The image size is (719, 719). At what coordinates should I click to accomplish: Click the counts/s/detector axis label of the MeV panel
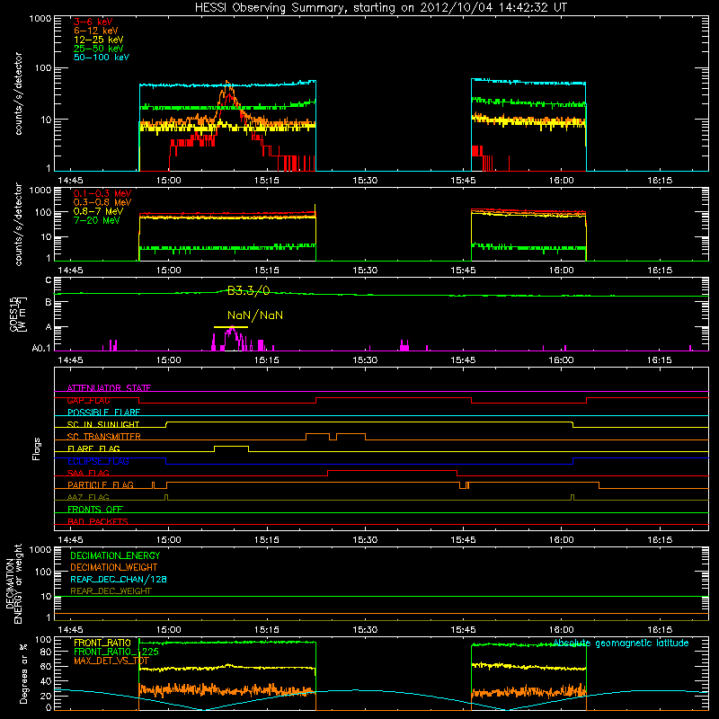pyautogui.click(x=19, y=224)
